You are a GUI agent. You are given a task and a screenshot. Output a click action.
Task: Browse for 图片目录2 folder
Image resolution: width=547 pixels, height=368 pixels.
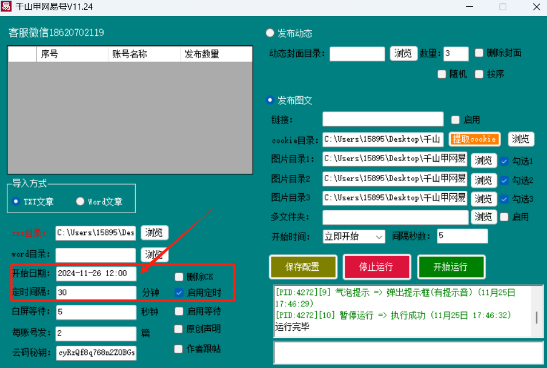coord(483,180)
